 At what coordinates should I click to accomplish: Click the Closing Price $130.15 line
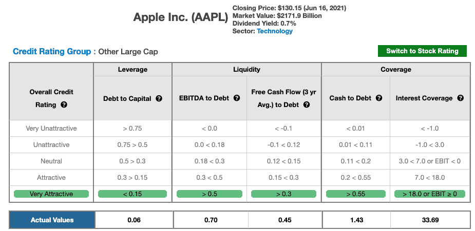pos(289,8)
